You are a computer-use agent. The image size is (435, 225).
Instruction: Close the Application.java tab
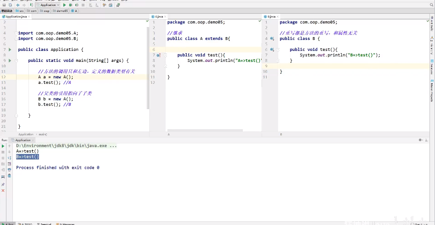coord(29,16)
